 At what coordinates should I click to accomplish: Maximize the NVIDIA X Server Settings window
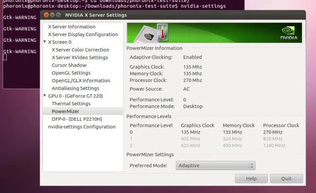[x=58, y=15]
